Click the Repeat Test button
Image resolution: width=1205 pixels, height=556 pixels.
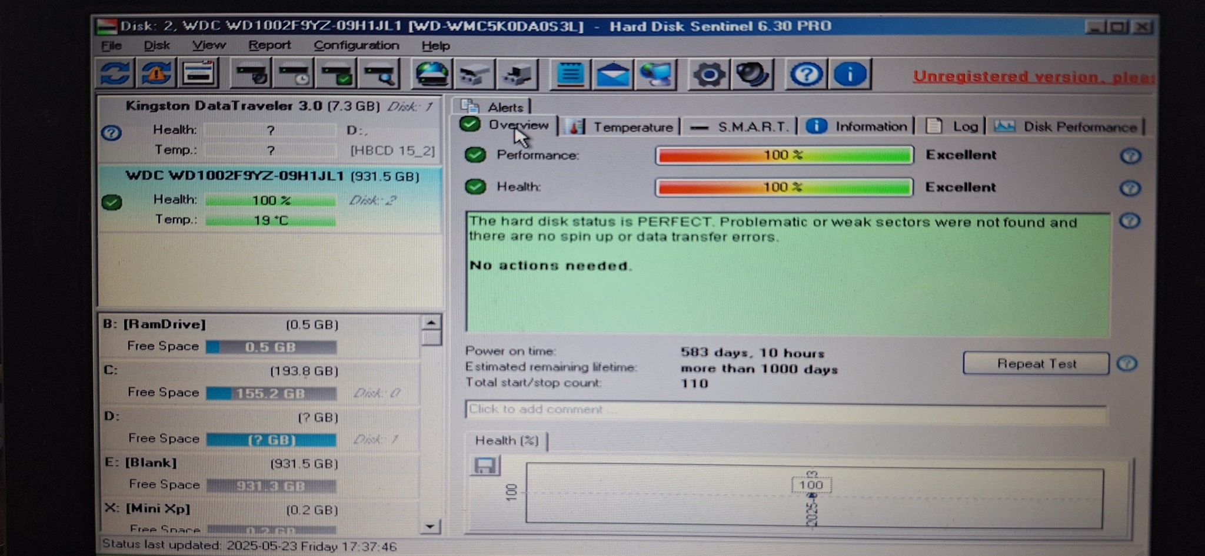click(1036, 363)
